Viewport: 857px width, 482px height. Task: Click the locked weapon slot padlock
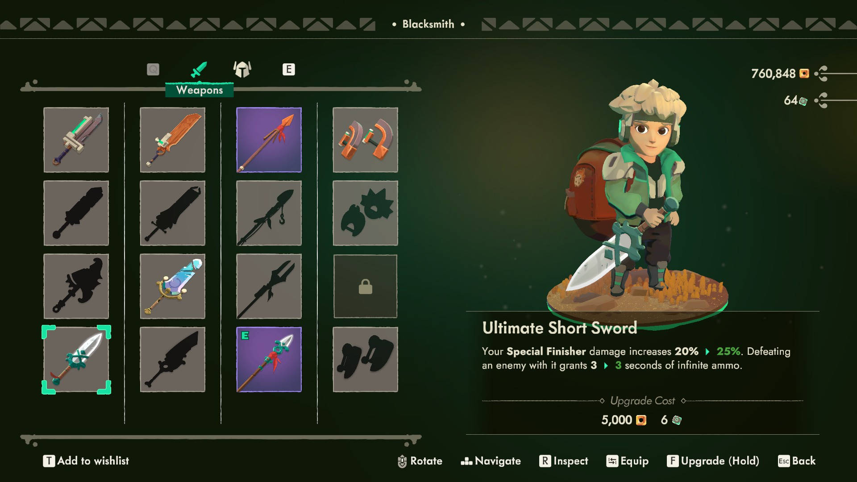[x=365, y=286]
